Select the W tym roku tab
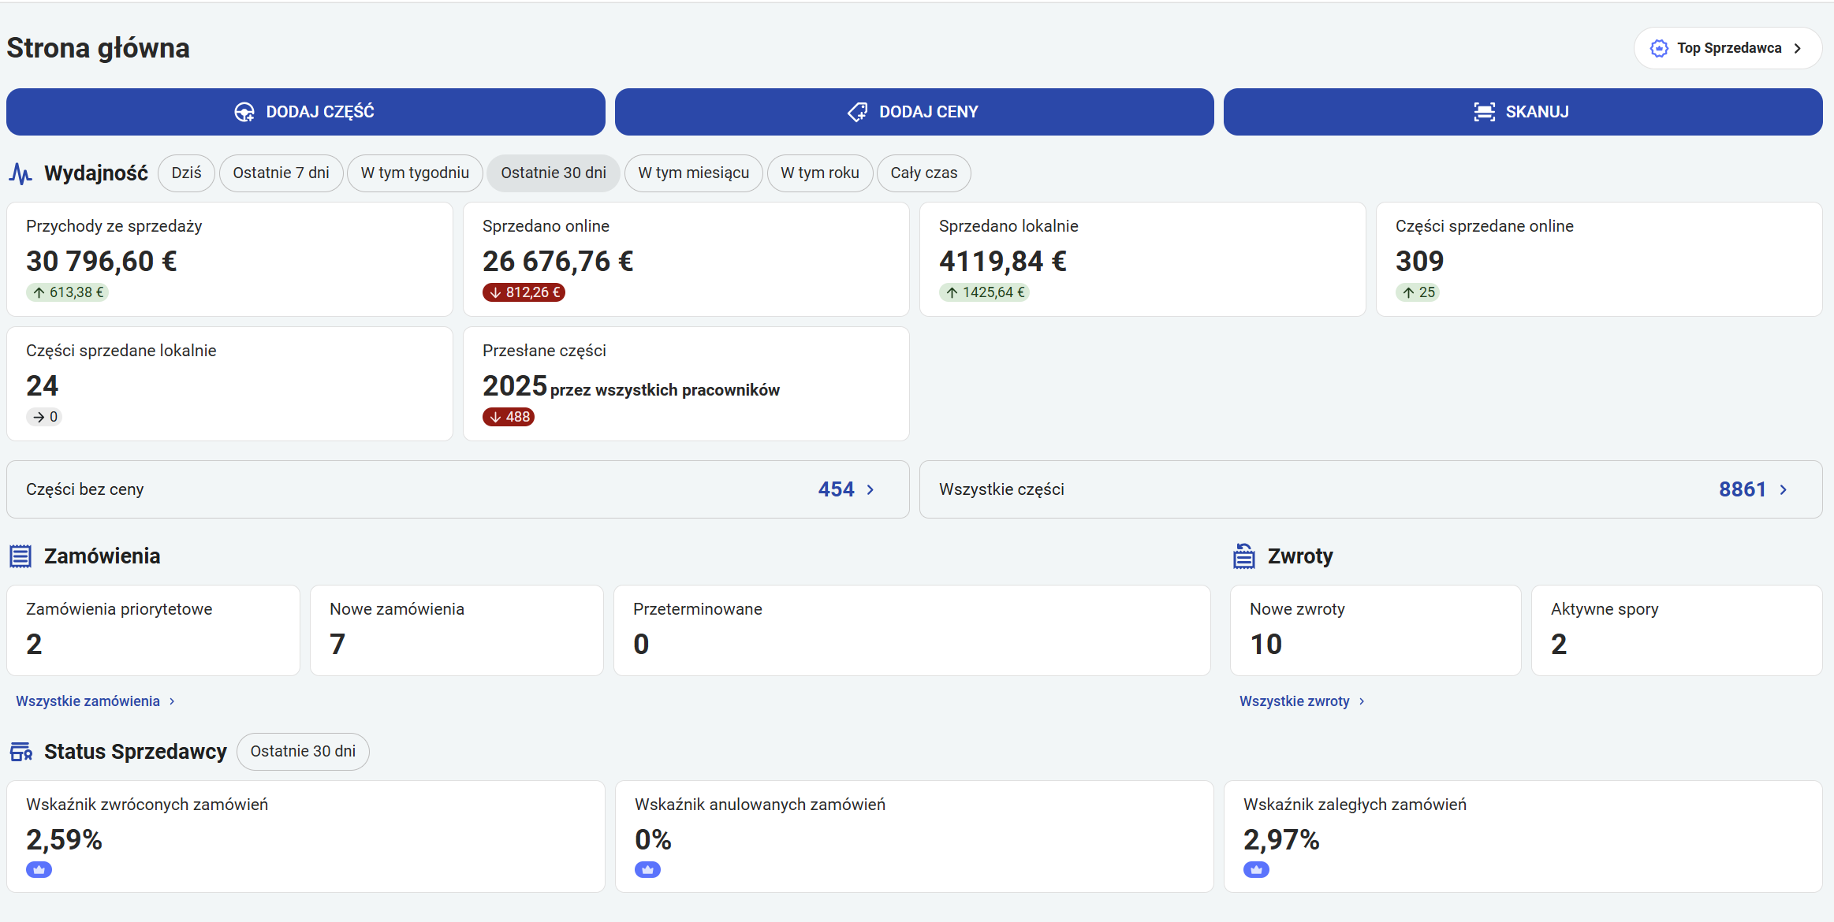Screen dimensions: 1834x922 coord(820,173)
